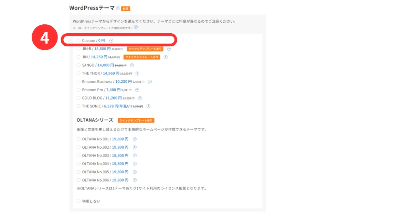Click help icon for OLTANA No.005
This screenshot has height=216, width=413.
135,172
